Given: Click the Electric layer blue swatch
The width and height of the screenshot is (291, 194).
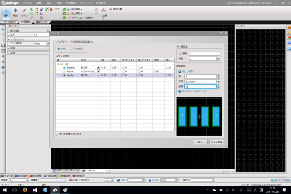Looking at the screenshot, I should pyautogui.click(x=64, y=68).
